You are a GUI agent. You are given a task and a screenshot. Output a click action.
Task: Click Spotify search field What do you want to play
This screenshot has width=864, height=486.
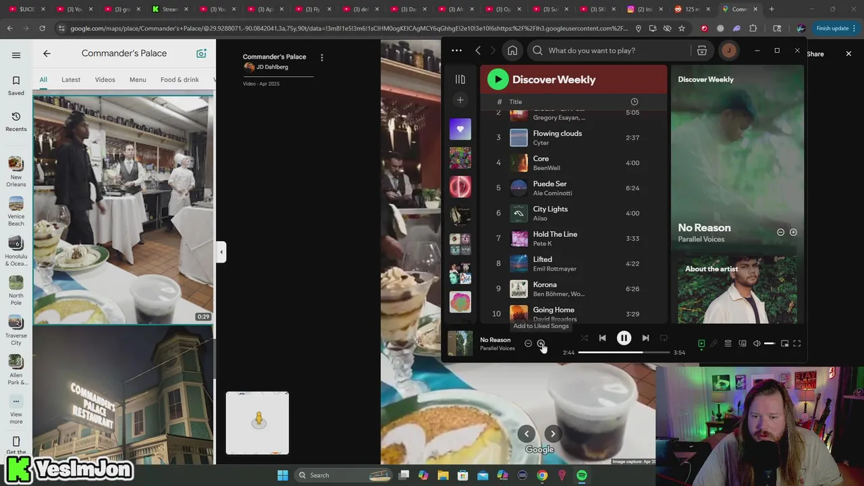611,51
